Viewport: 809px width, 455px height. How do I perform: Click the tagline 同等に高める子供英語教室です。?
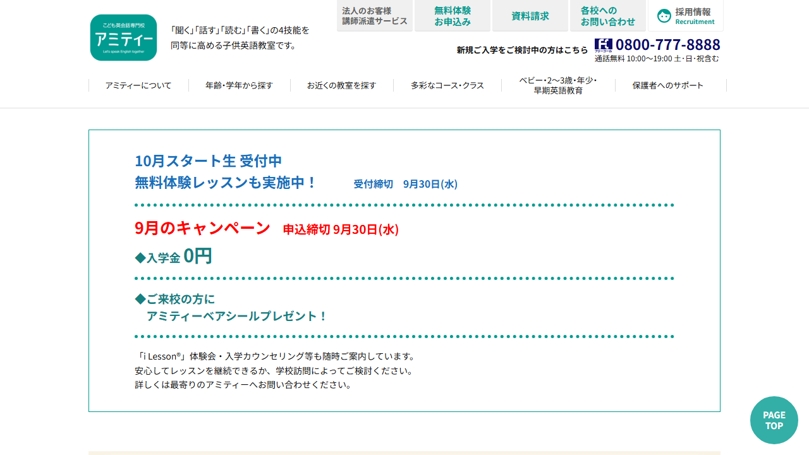[234, 45]
